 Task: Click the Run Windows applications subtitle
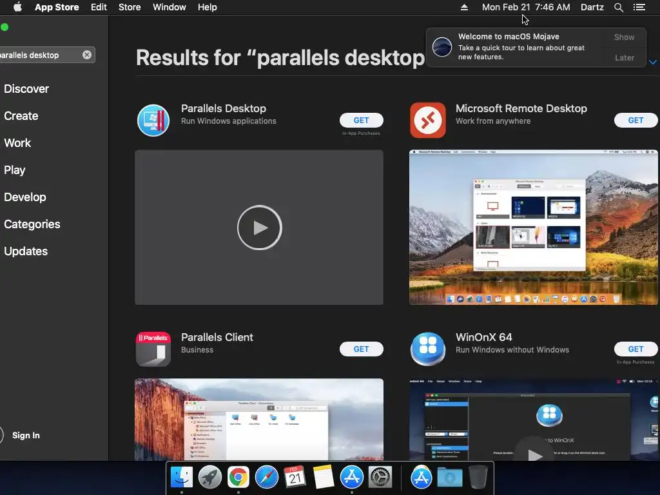[x=229, y=121]
